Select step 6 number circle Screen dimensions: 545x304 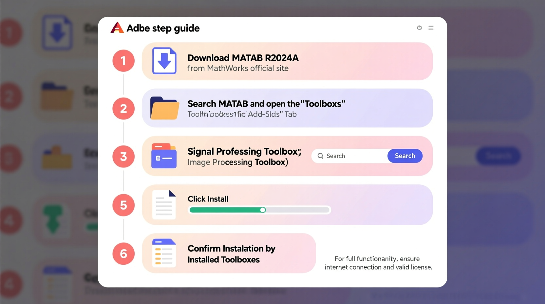pyautogui.click(x=123, y=254)
